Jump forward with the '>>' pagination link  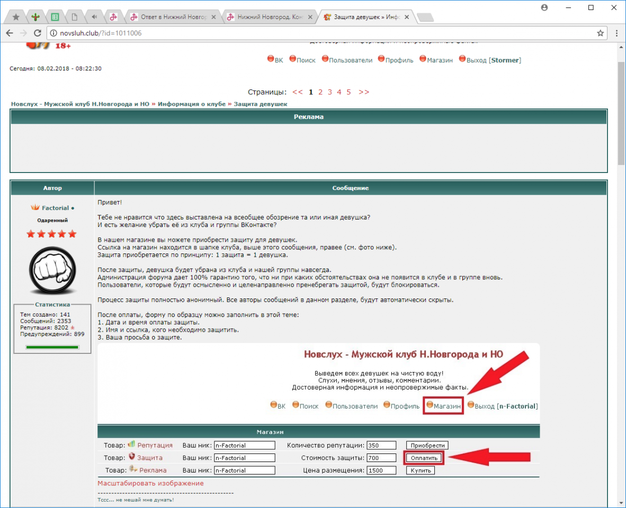pyautogui.click(x=364, y=92)
